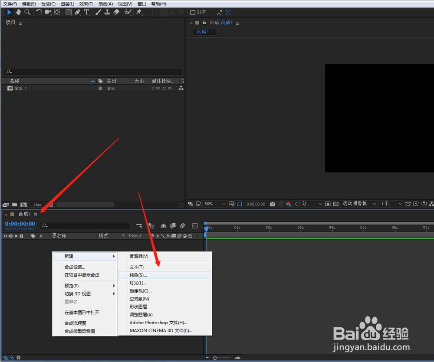Select the Brush tool

click(x=98, y=12)
